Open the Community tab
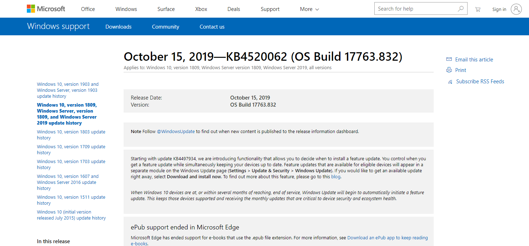Image resolution: width=529 pixels, height=246 pixels. point(165,27)
